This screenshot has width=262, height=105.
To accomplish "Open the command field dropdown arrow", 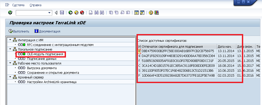I will pos(50,13).
